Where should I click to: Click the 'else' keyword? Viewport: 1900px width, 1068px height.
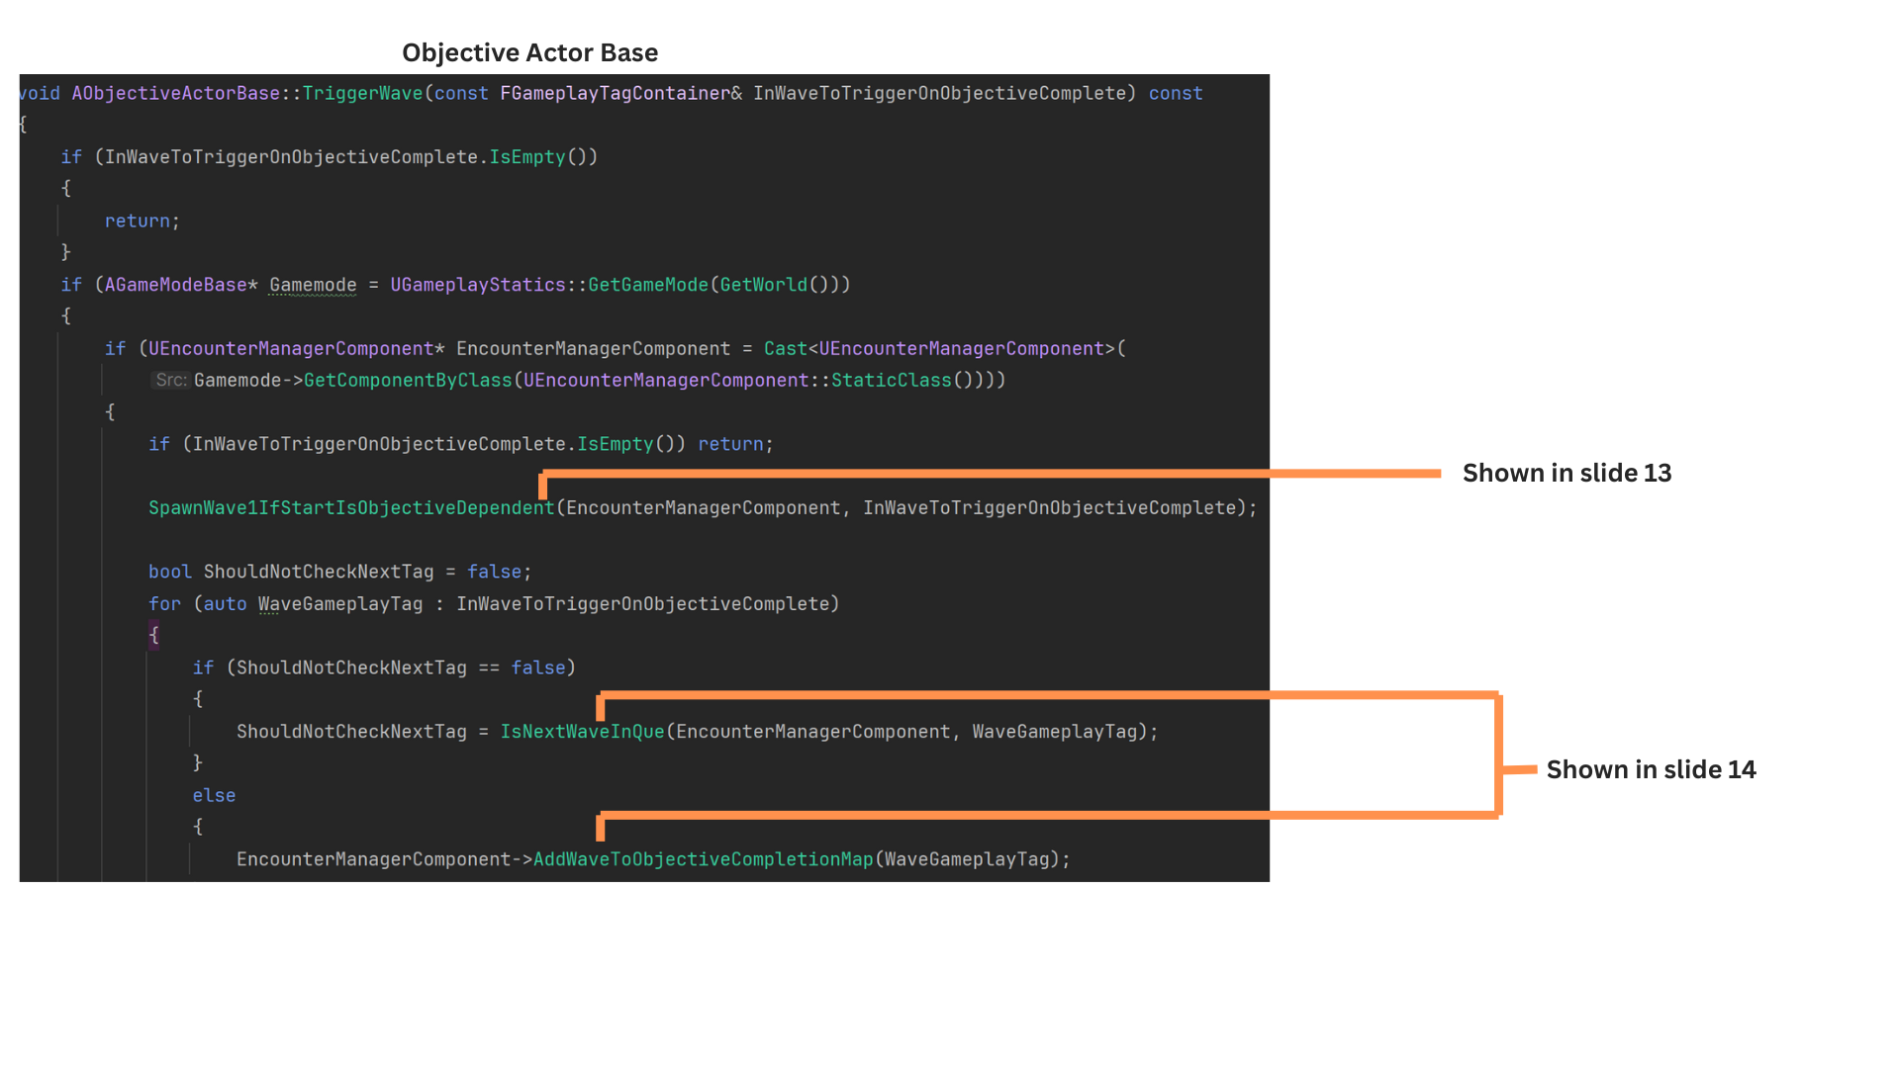point(214,796)
